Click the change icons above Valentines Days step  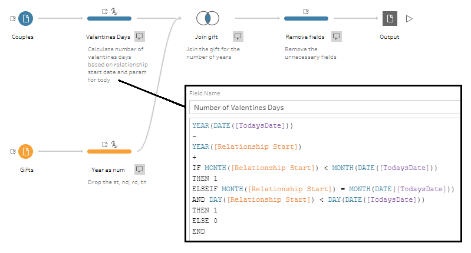click(x=109, y=11)
